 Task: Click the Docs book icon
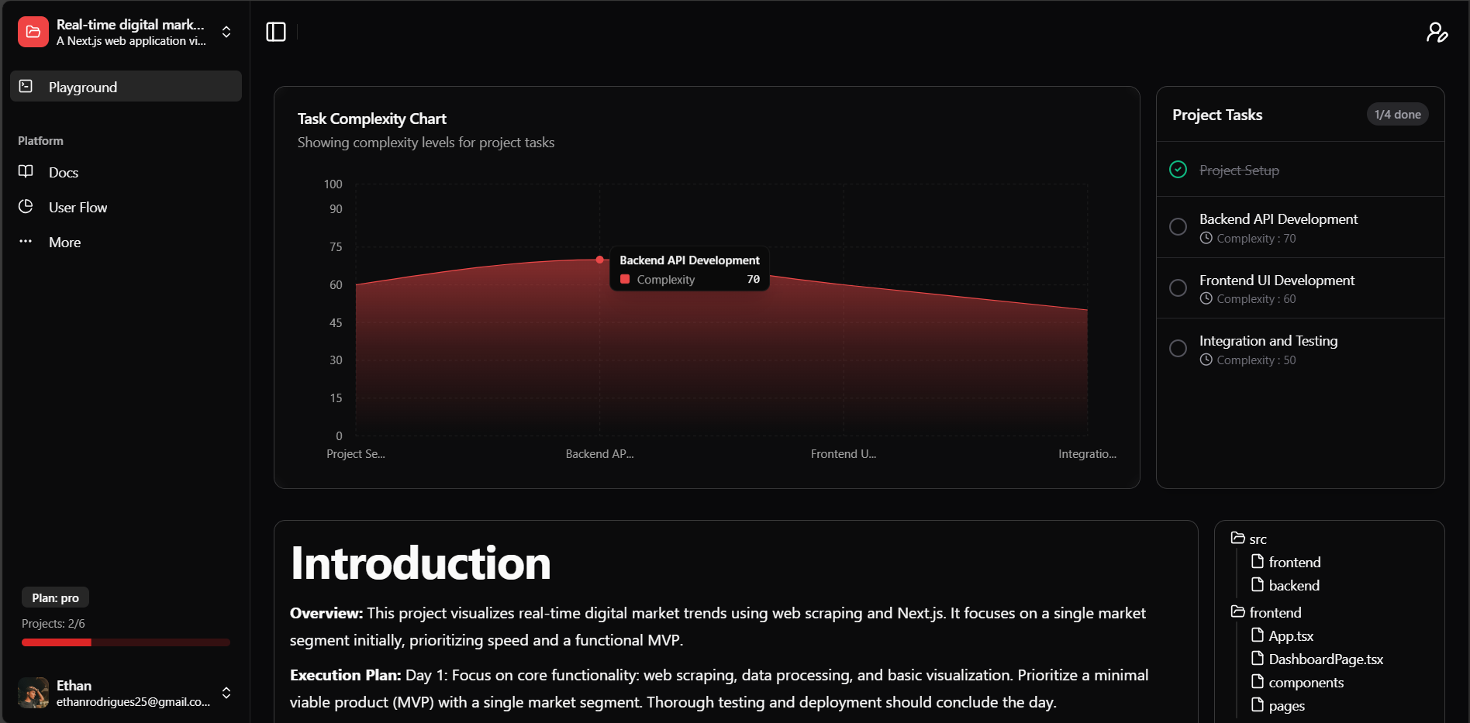26,171
